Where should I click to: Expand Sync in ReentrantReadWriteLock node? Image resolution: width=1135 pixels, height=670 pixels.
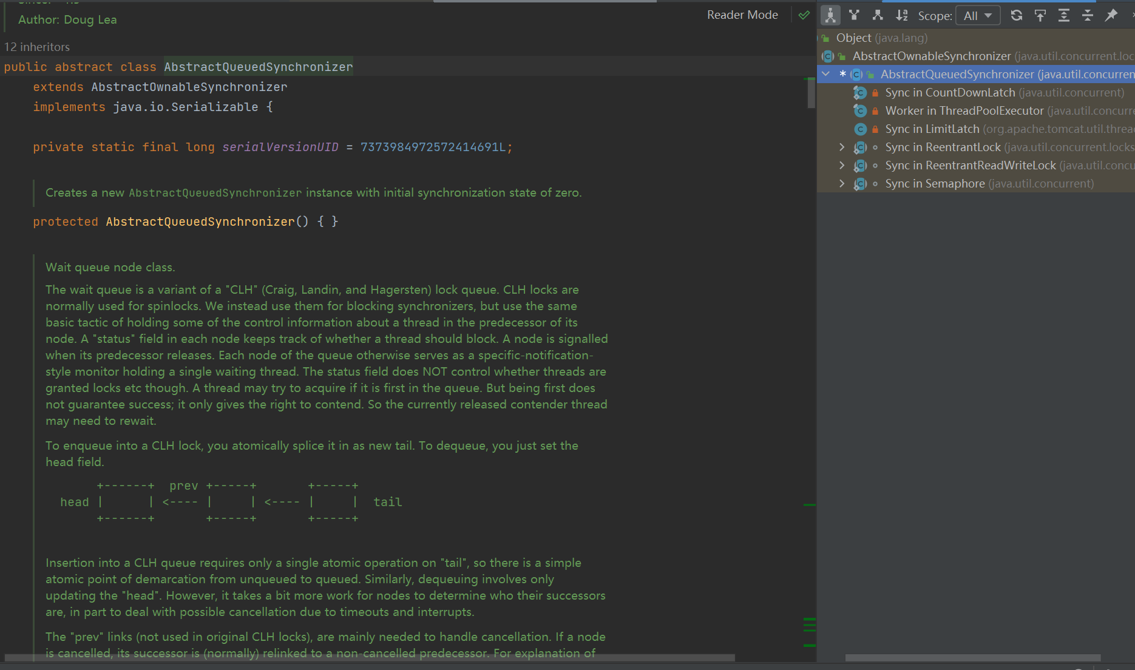pyautogui.click(x=842, y=165)
